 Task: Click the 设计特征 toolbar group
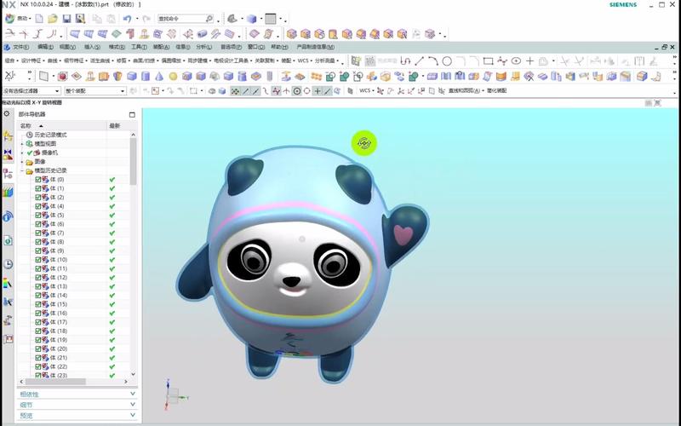32,60
